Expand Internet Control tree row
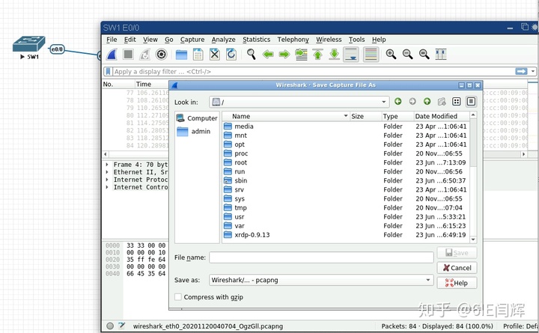 click(x=107, y=187)
